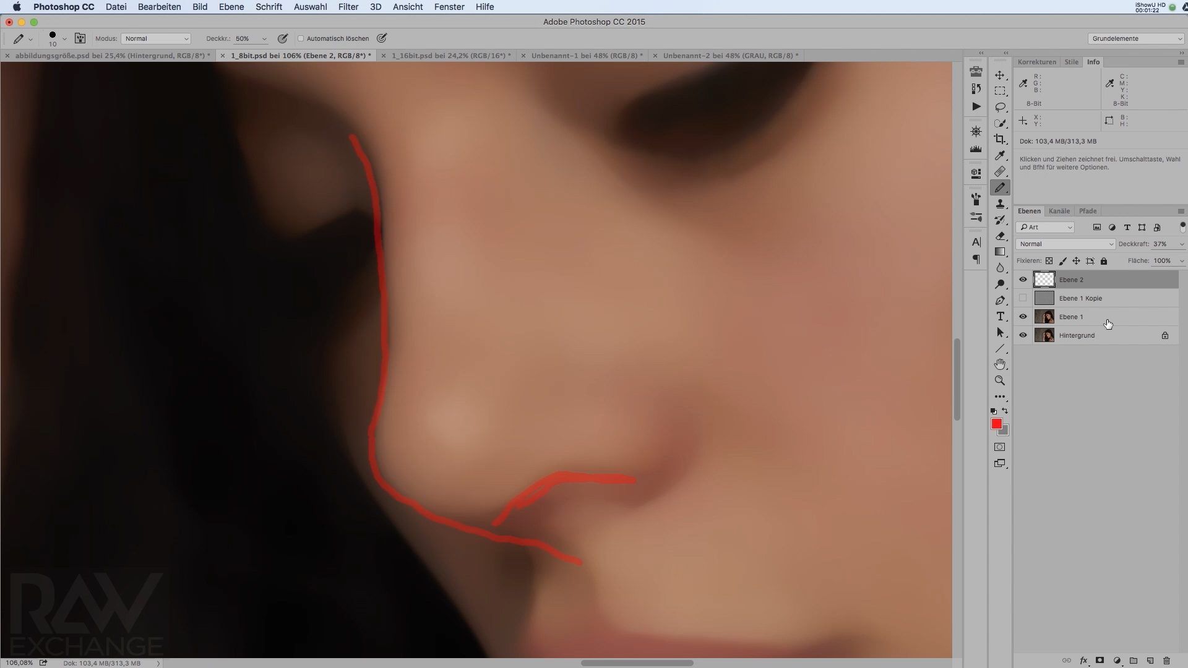Select the Brush tool in toolbar
This screenshot has width=1188, height=668.
(1001, 187)
